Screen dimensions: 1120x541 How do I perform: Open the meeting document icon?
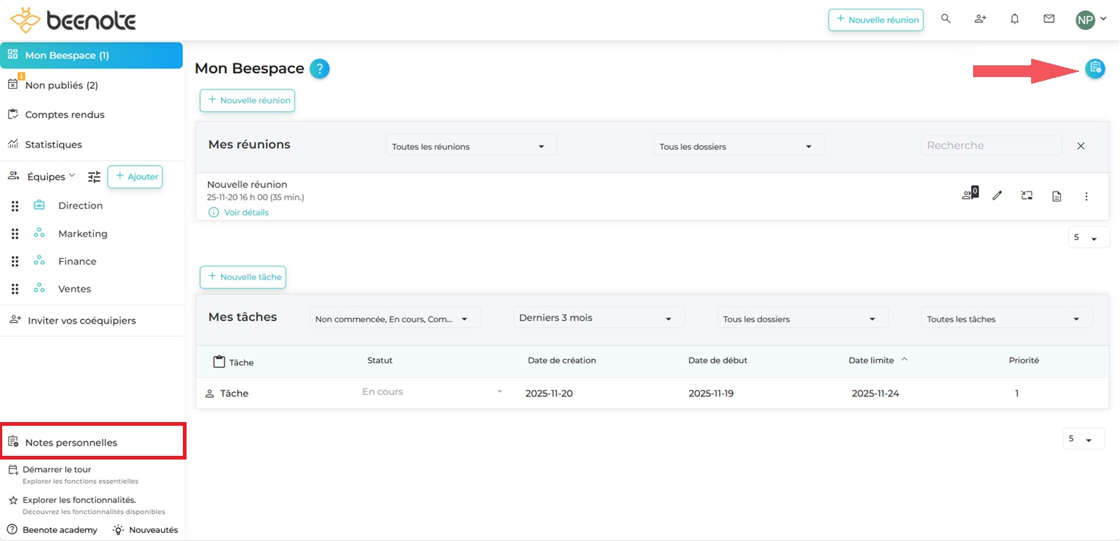[x=1056, y=196]
